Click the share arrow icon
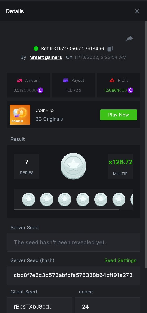 point(130,39)
